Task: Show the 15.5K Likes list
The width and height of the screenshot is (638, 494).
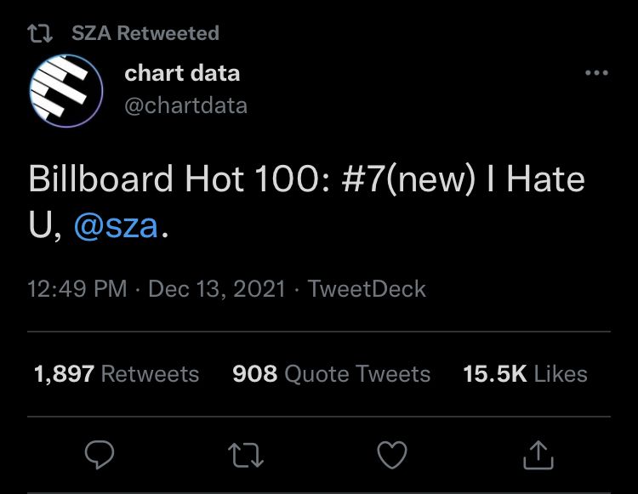Action: click(x=526, y=373)
